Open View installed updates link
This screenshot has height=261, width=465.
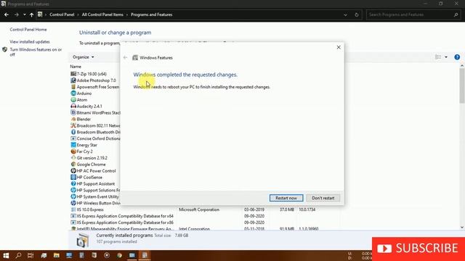click(x=30, y=42)
